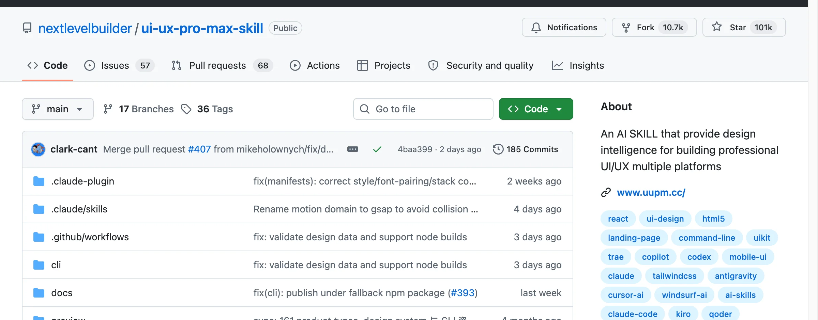This screenshot has height=320, width=818.
Task: Open the .github/workflows folder
Action: tap(90, 237)
